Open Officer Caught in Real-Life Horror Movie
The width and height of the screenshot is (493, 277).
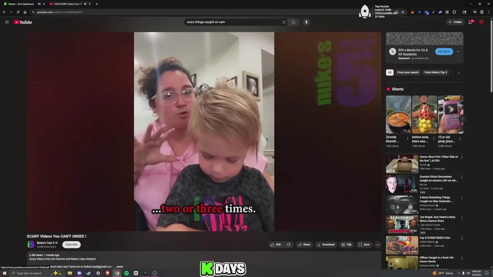[402, 263]
